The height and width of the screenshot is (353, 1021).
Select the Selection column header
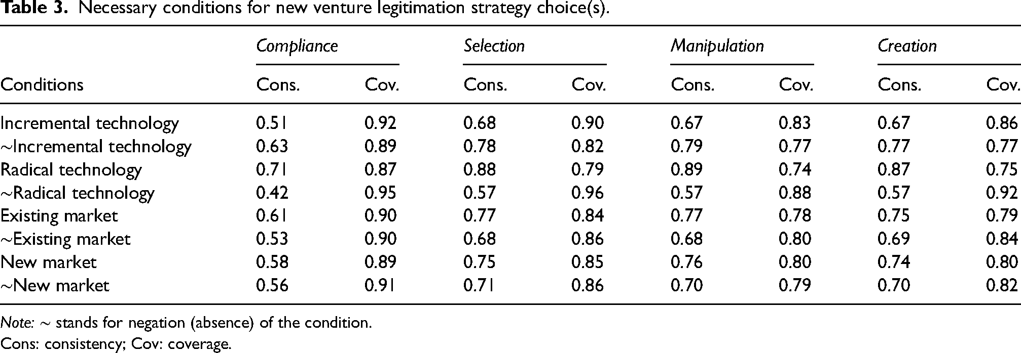[494, 46]
